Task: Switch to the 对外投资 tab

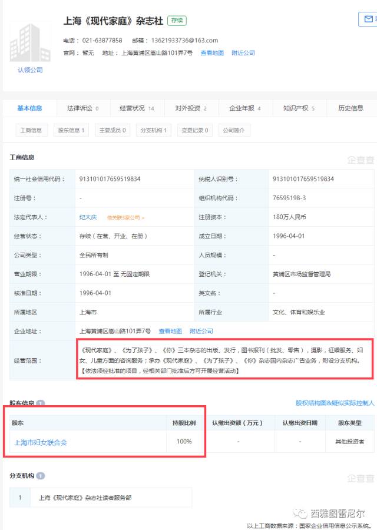Action: click(191, 108)
